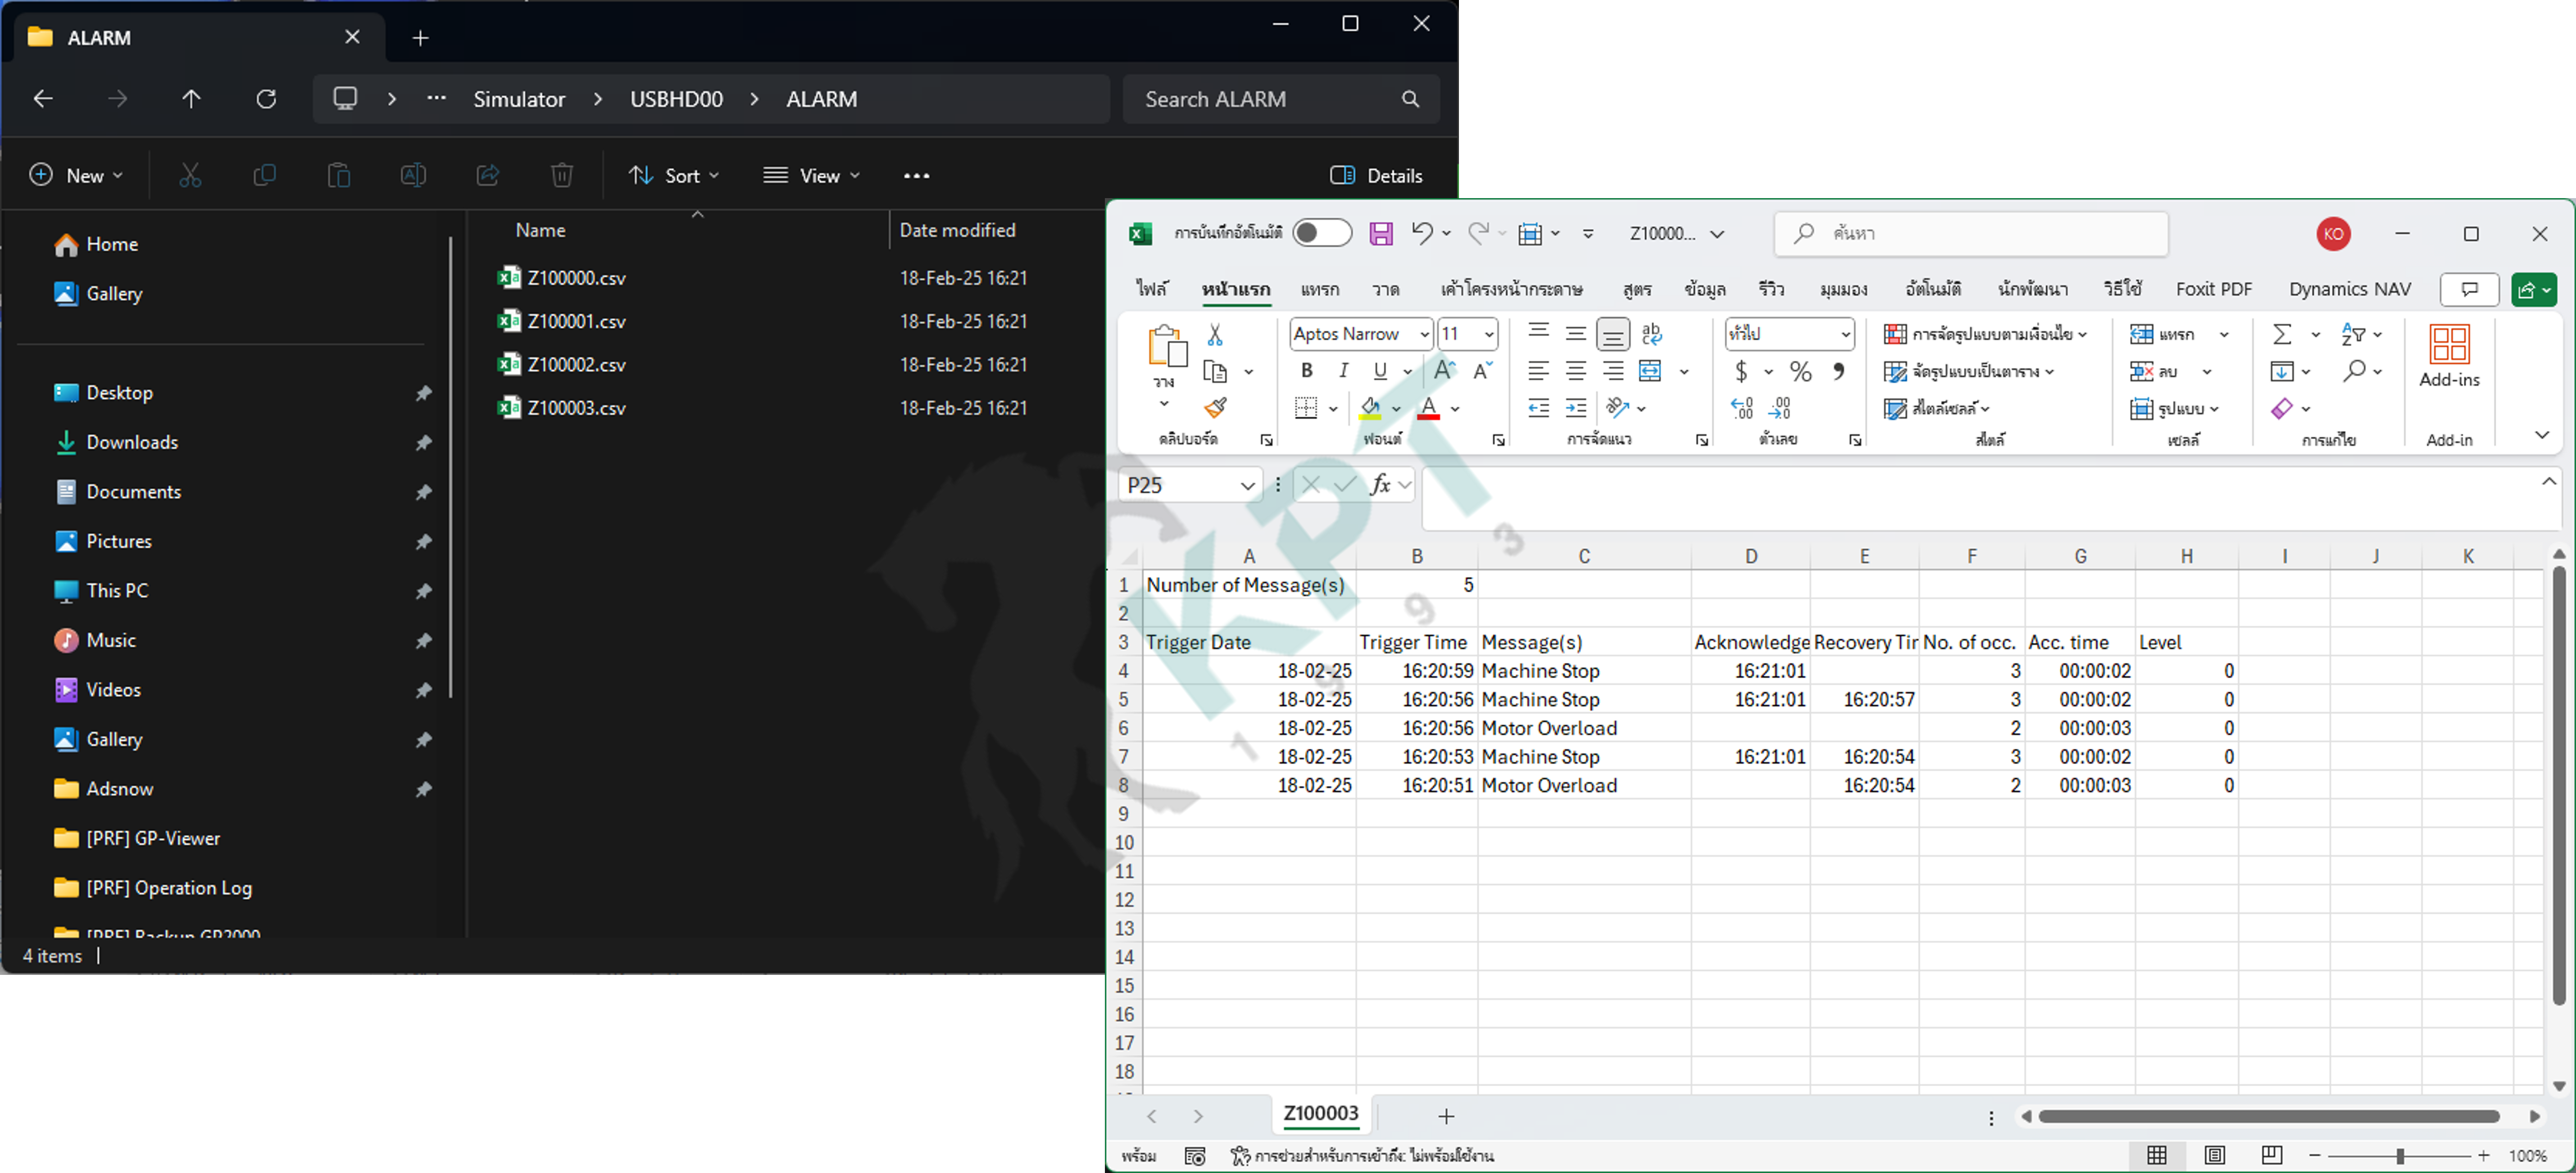Viewport: 2576px width, 1173px height.
Task: Click the Cut scissors icon in Excel ribbon
Action: coord(1215,334)
